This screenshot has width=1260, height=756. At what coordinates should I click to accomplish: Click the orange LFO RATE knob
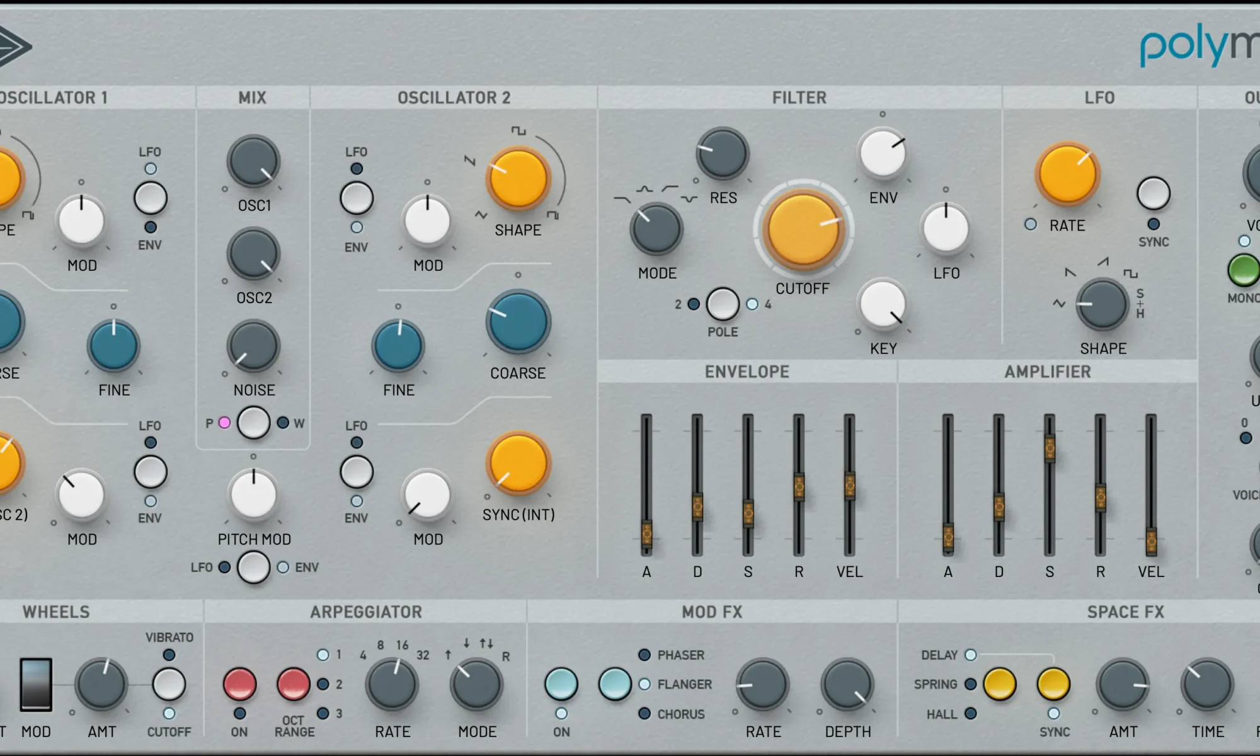click(x=1067, y=174)
